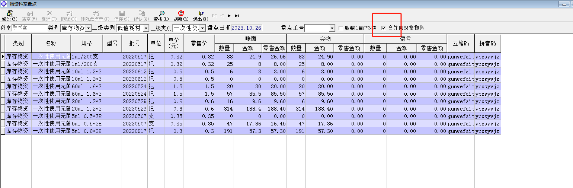This screenshot has height=188, width=573.
Task: Click the 盘点日期 2023.10.26 field
Action: click(x=246, y=28)
